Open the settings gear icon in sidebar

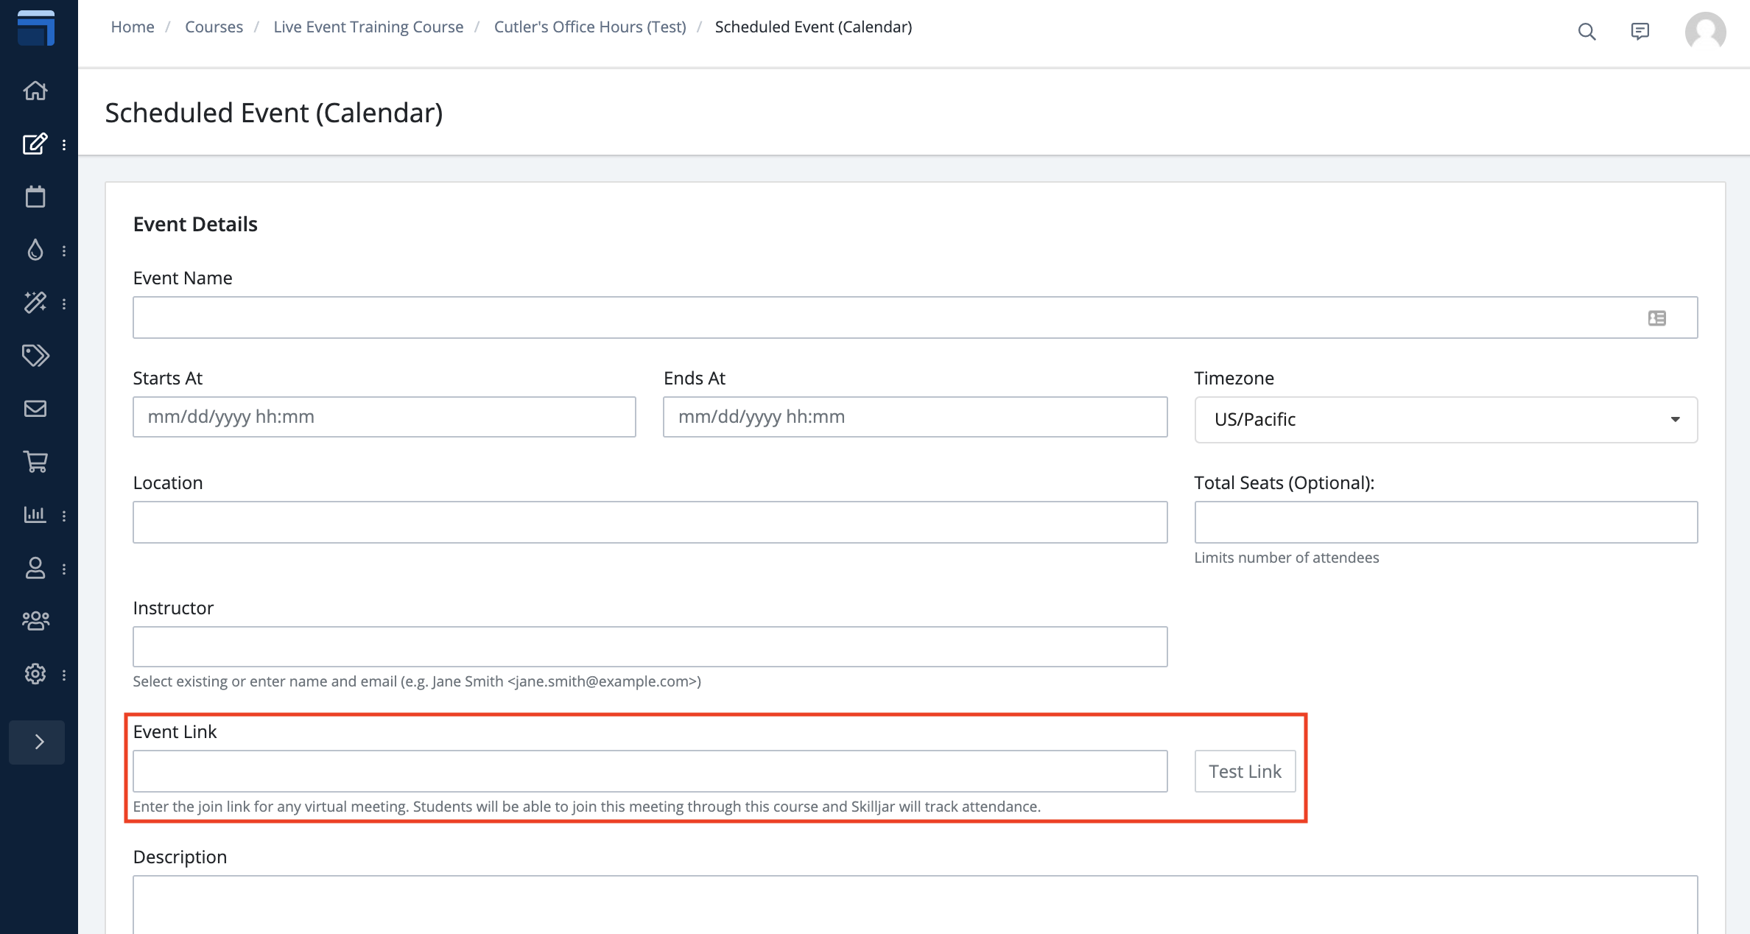click(35, 674)
